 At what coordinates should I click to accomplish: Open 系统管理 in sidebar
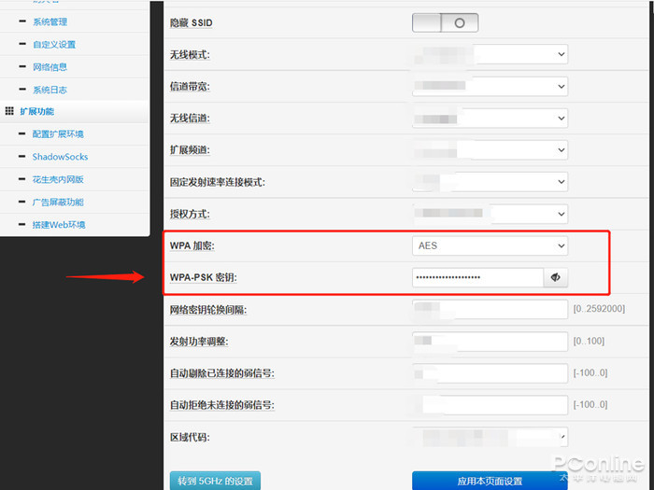[x=50, y=21]
